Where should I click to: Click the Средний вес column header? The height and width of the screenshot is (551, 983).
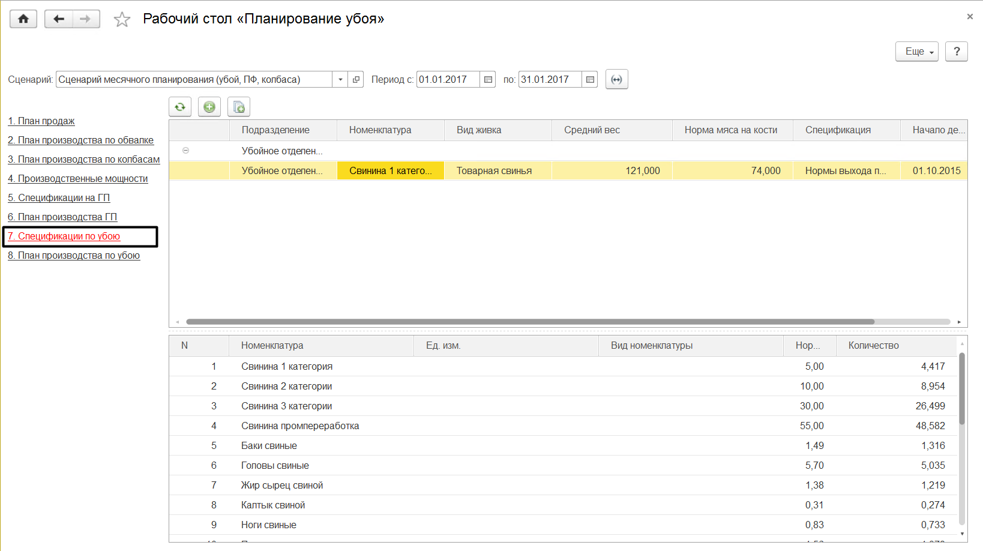point(612,130)
